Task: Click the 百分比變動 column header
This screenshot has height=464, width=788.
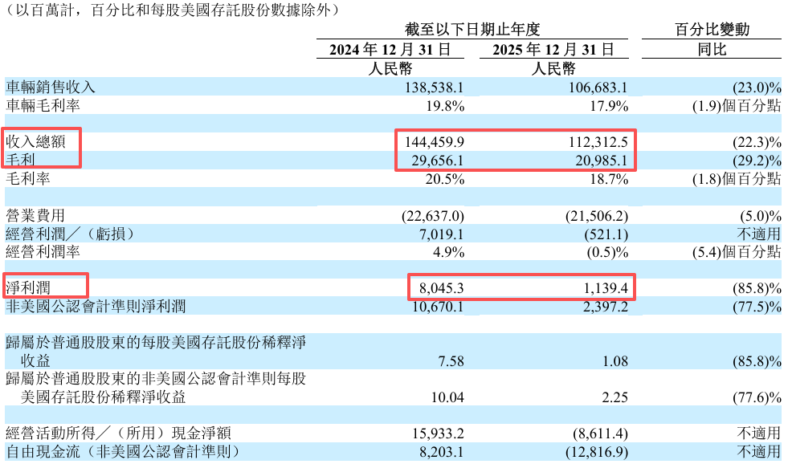Action: 712,30
